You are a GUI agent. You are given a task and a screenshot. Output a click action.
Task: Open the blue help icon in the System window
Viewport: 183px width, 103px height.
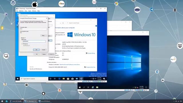click(x=96, y=26)
